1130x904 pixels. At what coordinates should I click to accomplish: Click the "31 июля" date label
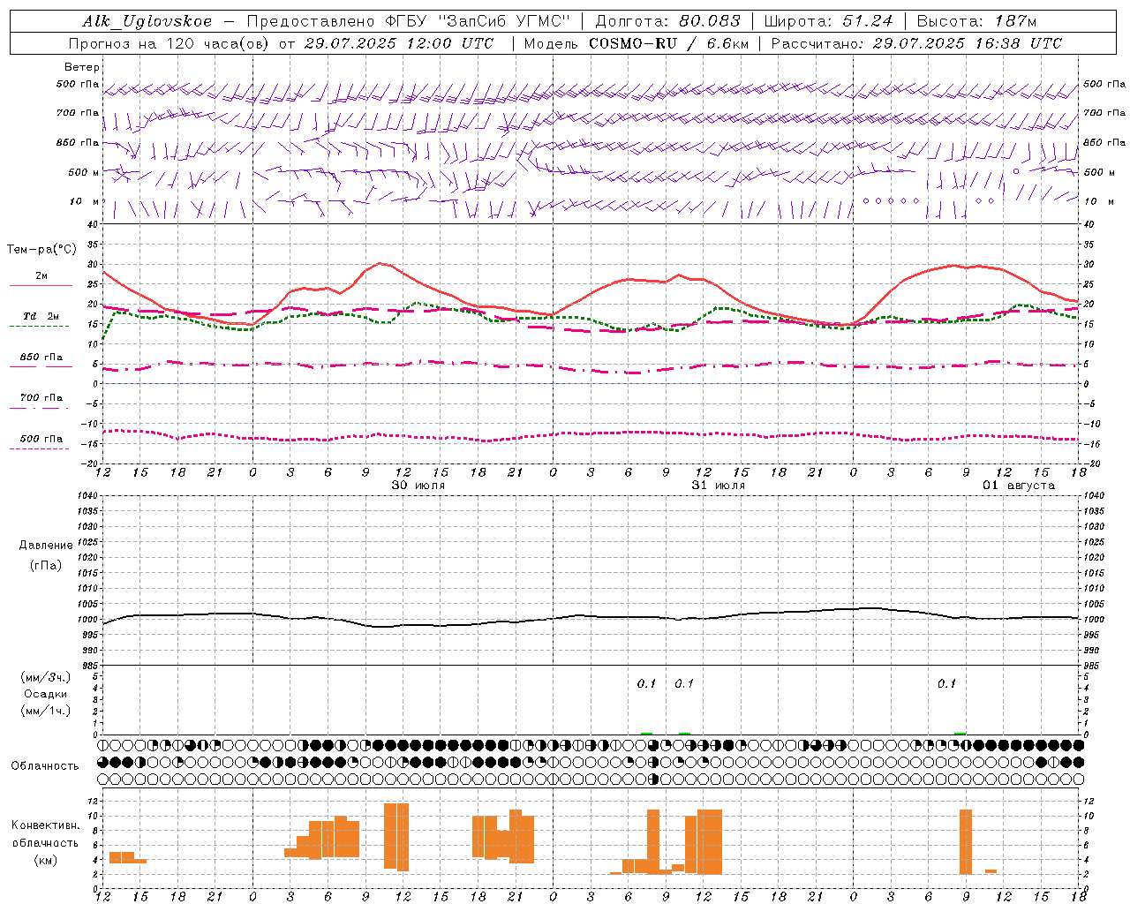tap(719, 486)
